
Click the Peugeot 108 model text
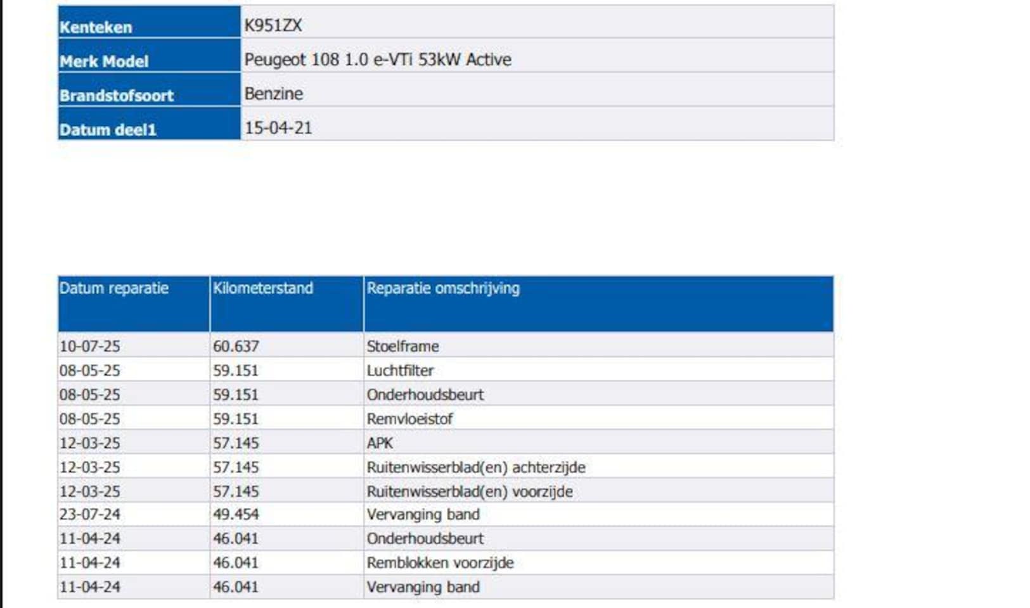pyautogui.click(x=378, y=60)
